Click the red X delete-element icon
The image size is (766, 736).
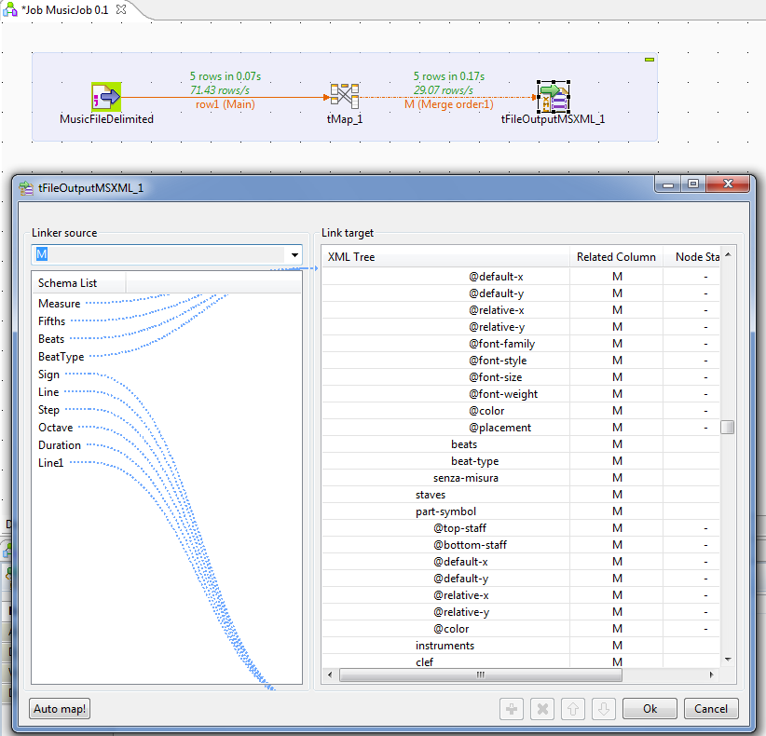click(x=542, y=709)
